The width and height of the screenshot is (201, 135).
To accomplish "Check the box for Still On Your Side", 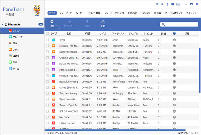I will 47,111.
